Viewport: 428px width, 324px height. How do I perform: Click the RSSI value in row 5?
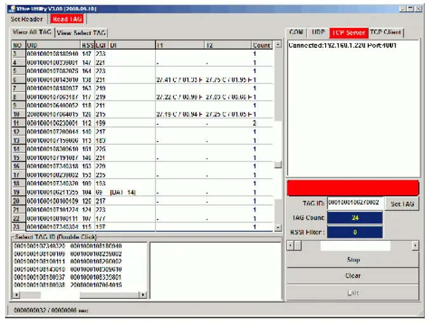(86, 71)
